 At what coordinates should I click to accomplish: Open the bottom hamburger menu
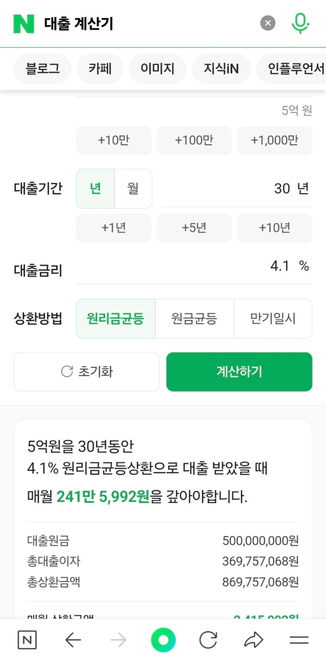coord(299,640)
